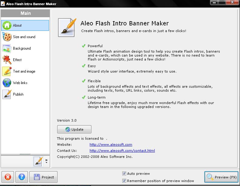The width and height of the screenshot is (240, 186).
Task: Click the Long-term feature heading
Action: click(x=97, y=97)
